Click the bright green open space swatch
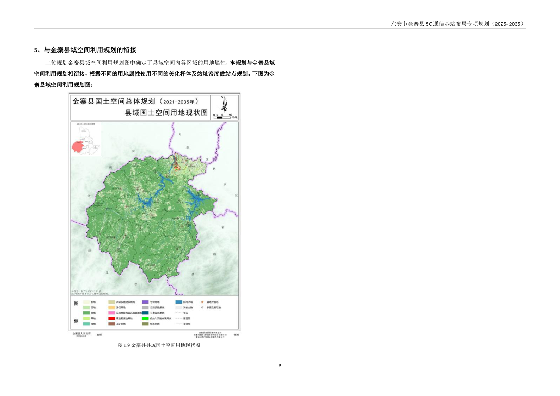The width and height of the screenshot is (560, 396). point(145,318)
